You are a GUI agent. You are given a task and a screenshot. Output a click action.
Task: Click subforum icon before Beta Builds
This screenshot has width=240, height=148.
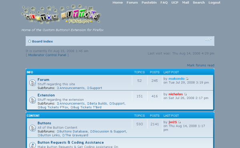(x=88, y=103)
